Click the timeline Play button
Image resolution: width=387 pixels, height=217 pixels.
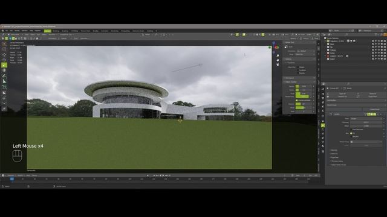tap(163, 175)
